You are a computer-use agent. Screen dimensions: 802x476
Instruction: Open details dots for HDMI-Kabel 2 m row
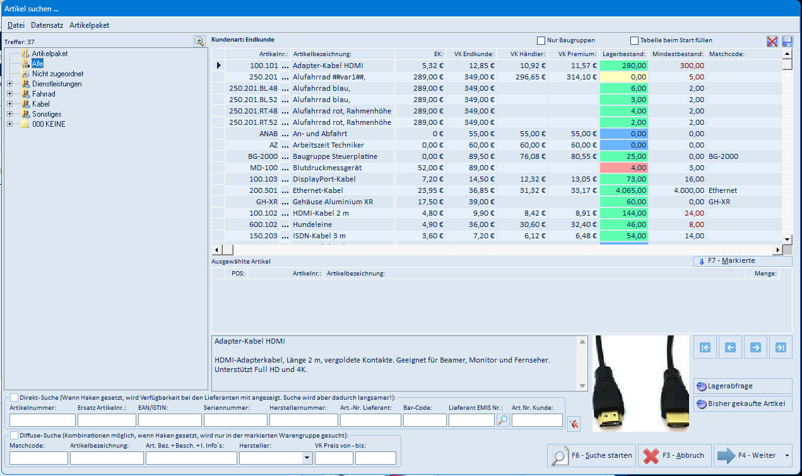pyautogui.click(x=285, y=213)
